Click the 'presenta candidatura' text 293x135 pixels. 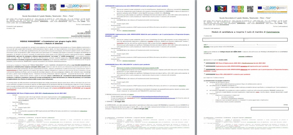pos(245,56)
